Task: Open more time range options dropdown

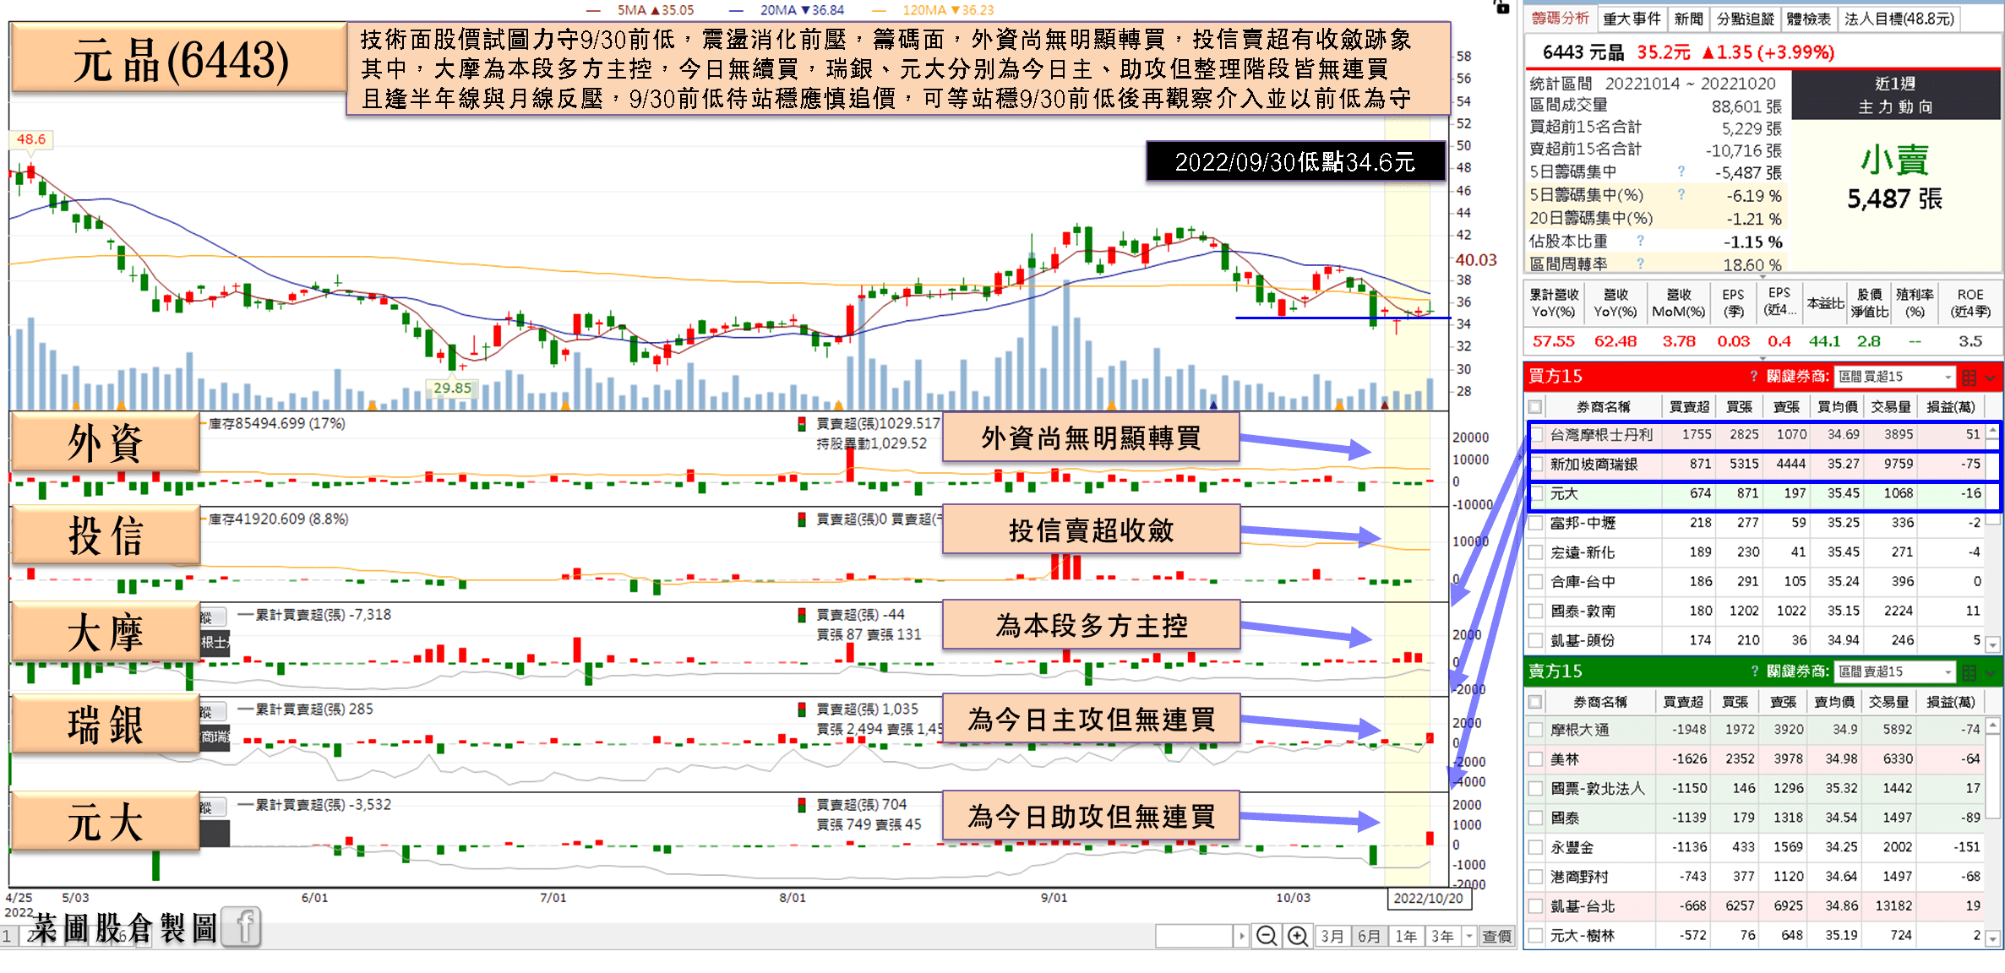Action: pyautogui.click(x=1469, y=936)
